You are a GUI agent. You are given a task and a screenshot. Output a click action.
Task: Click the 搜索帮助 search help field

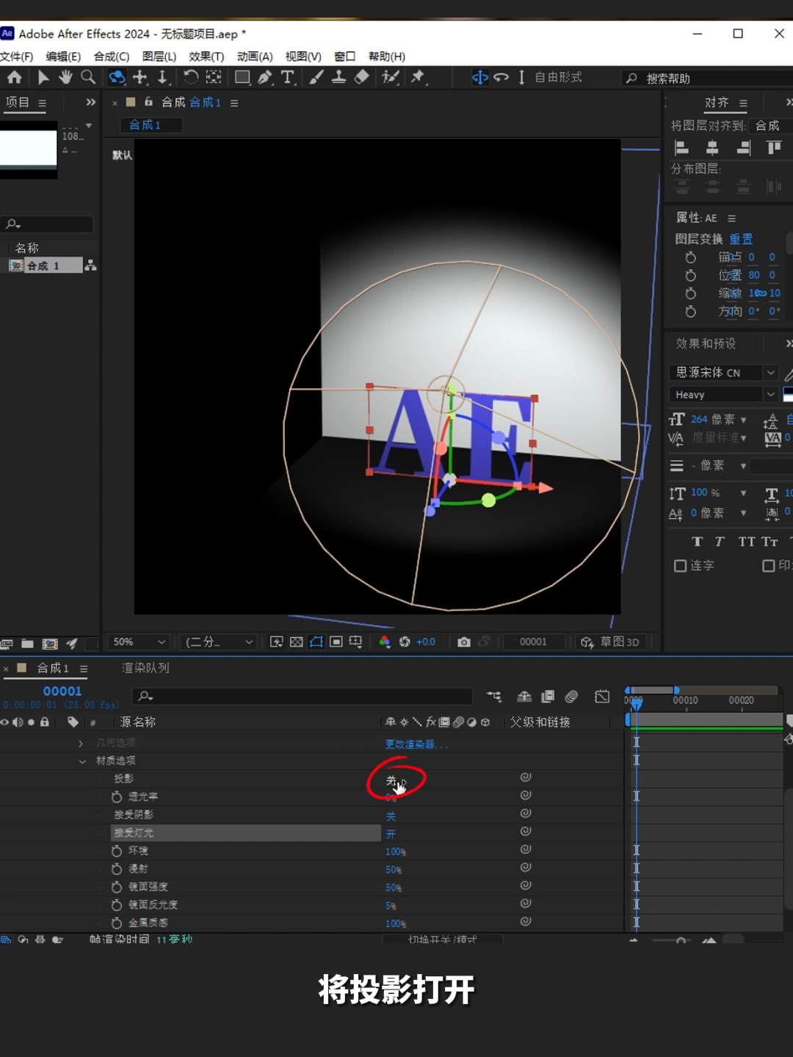pyautogui.click(x=709, y=79)
